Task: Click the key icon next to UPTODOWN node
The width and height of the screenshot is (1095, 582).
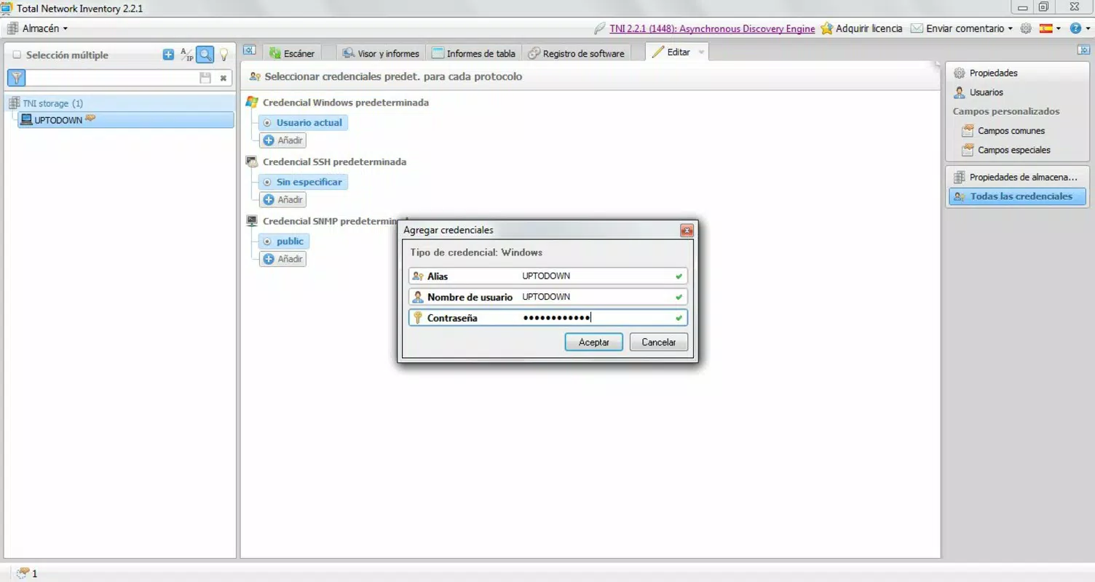Action: (90, 118)
